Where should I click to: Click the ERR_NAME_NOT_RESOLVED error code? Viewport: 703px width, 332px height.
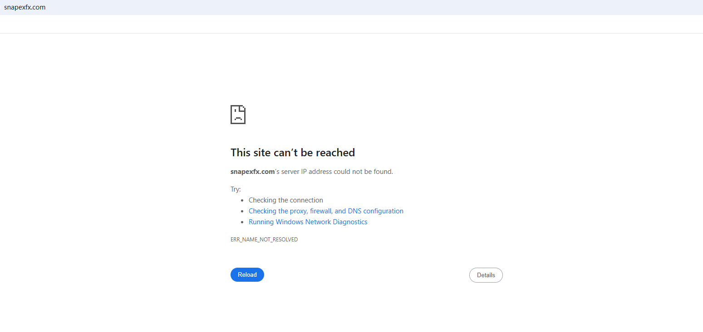pos(264,240)
